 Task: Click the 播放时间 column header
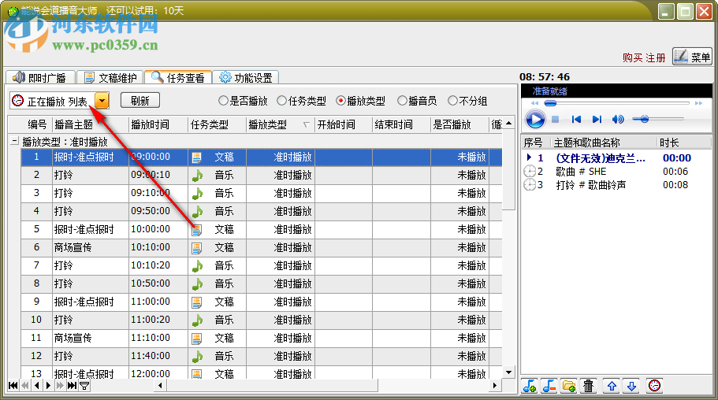tap(158, 124)
